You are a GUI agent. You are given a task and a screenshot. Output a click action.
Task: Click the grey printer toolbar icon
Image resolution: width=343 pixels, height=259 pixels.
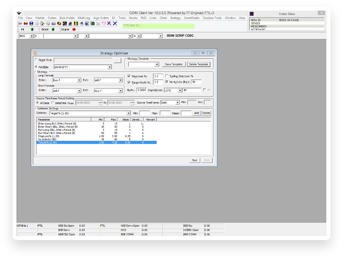[37, 23]
